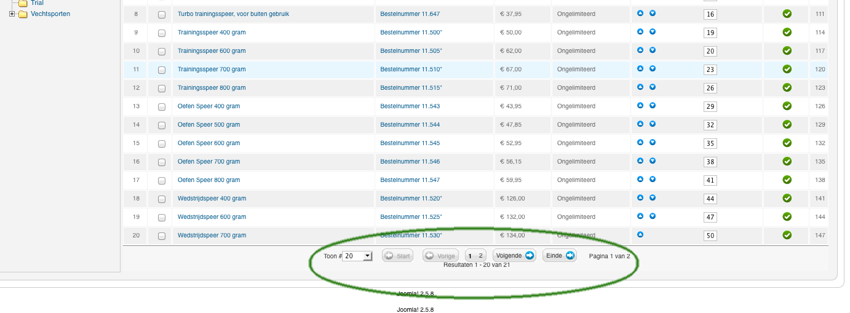Move Trainingsspeer 700 gram down

[653, 68]
